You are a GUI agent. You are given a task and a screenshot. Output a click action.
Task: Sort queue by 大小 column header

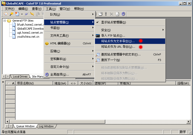(x=86, y=83)
